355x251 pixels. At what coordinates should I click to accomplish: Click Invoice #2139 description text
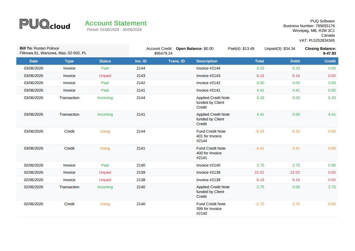[x=208, y=172]
